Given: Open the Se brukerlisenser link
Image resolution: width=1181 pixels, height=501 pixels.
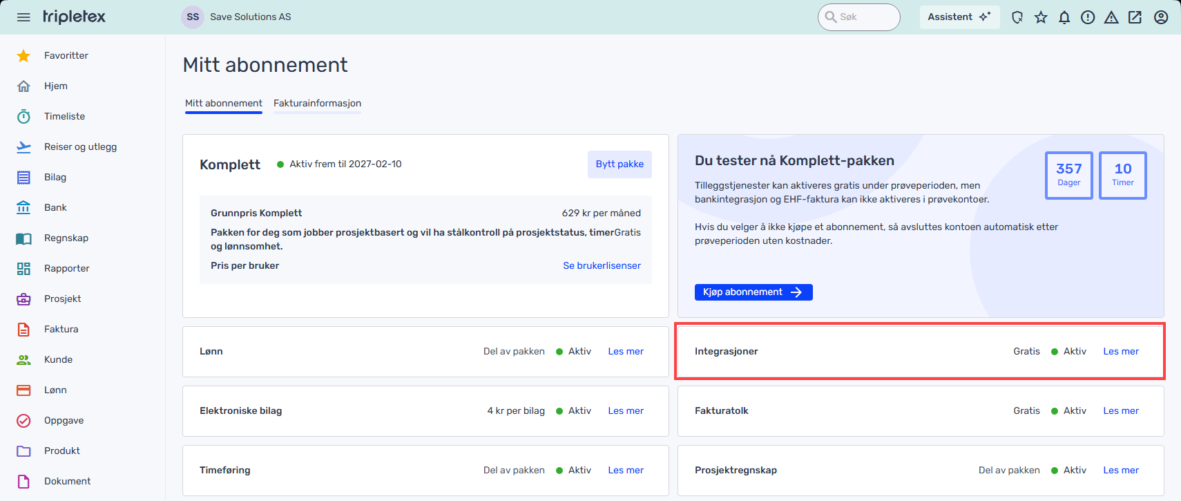Looking at the screenshot, I should click(602, 265).
